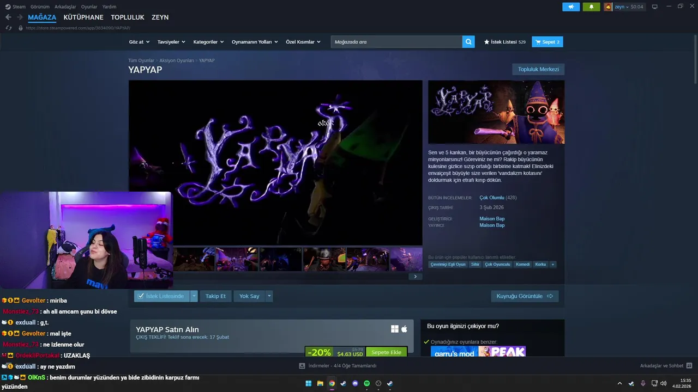The image size is (698, 392).
Task: Toggle the İstek Listesinde wishlist checkbox
Action: click(141, 296)
